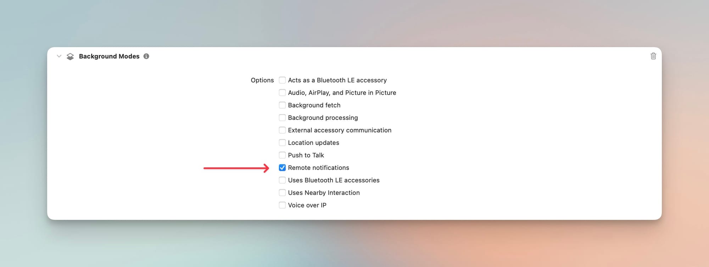Click the Background Modes title text
The width and height of the screenshot is (709, 267).
click(109, 56)
